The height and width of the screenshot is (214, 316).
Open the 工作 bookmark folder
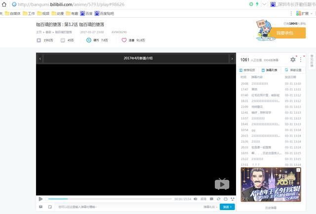coord(29,13)
